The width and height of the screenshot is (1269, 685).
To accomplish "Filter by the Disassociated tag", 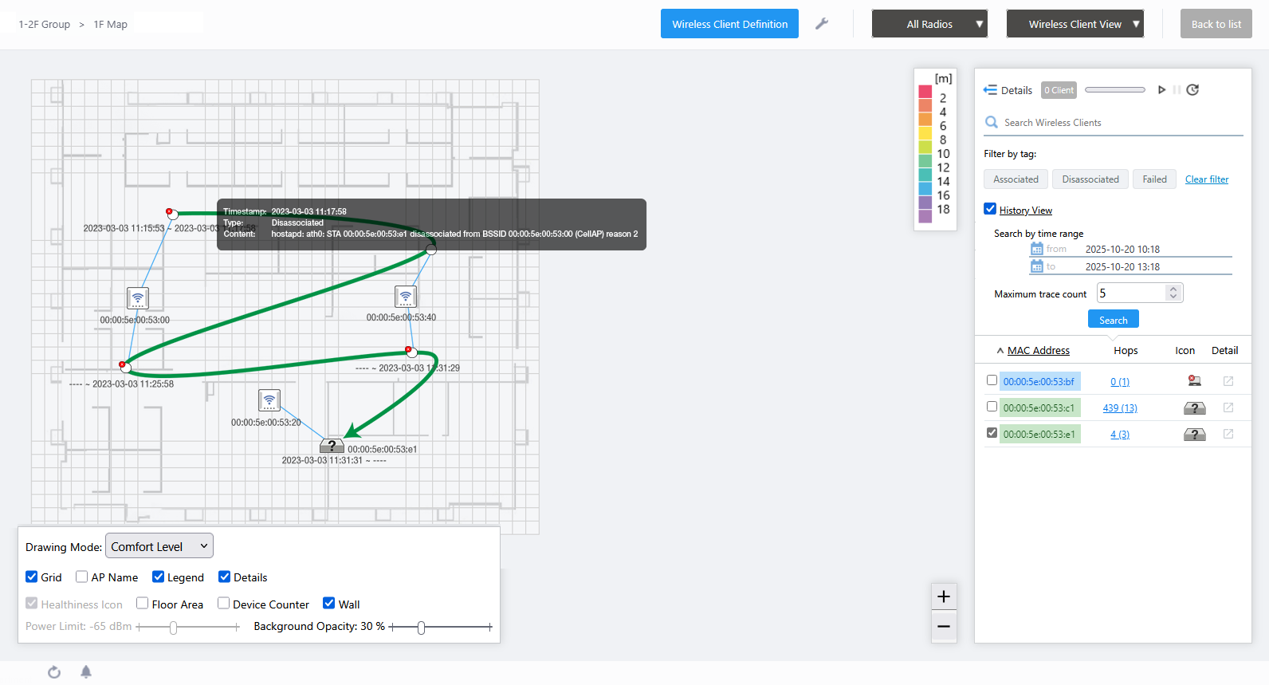I will [x=1090, y=179].
